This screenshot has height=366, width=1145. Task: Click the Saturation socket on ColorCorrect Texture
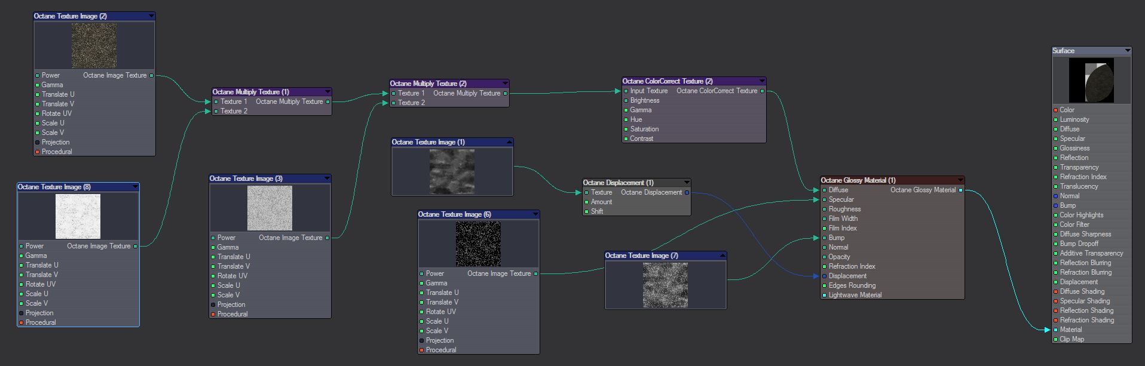coord(626,129)
